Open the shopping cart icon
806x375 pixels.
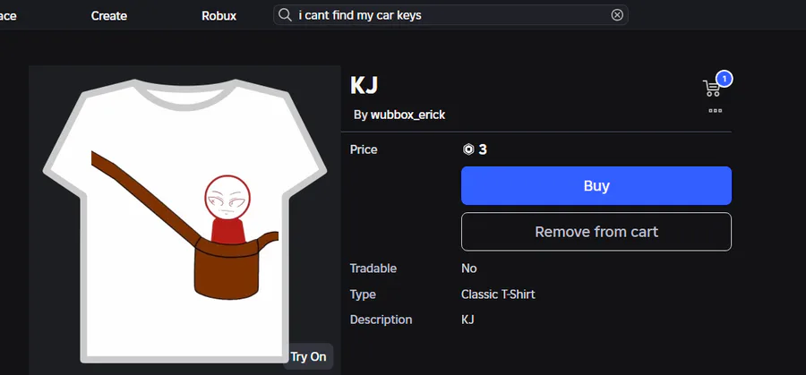click(x=712, y=89)
